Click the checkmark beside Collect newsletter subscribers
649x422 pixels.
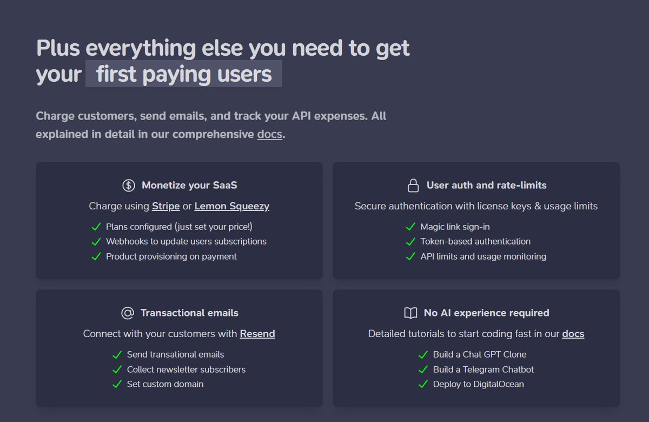[117, 370]
